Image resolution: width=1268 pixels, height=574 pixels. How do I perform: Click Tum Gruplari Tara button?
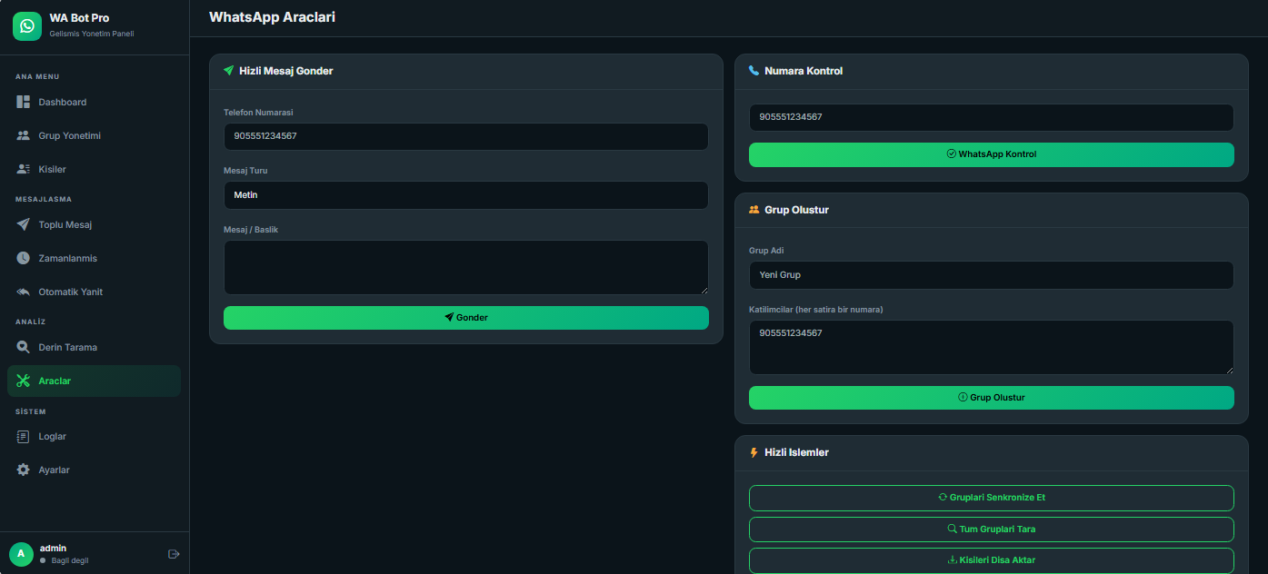click(991, 529)
